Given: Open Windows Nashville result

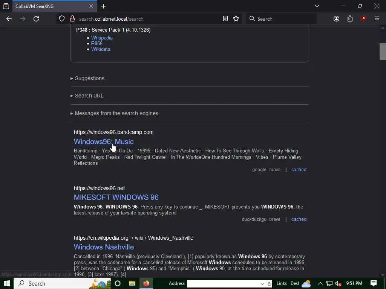Looking at the screenshot, I should (x=104, y=247).
